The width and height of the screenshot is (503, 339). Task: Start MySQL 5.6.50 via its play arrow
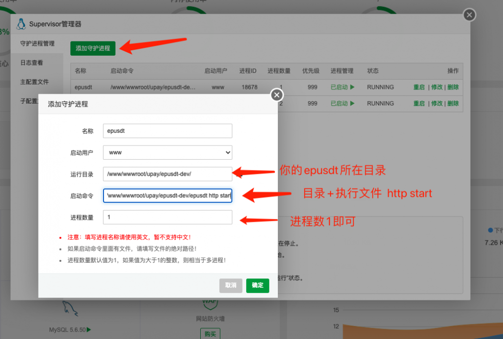click(87, 329)
